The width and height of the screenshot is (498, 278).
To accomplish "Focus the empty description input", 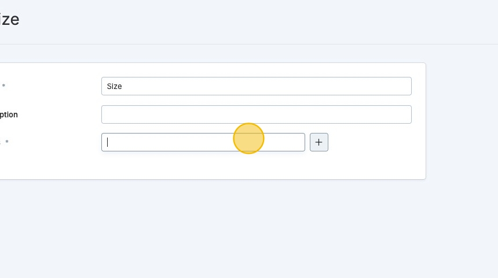I will 256,114.
